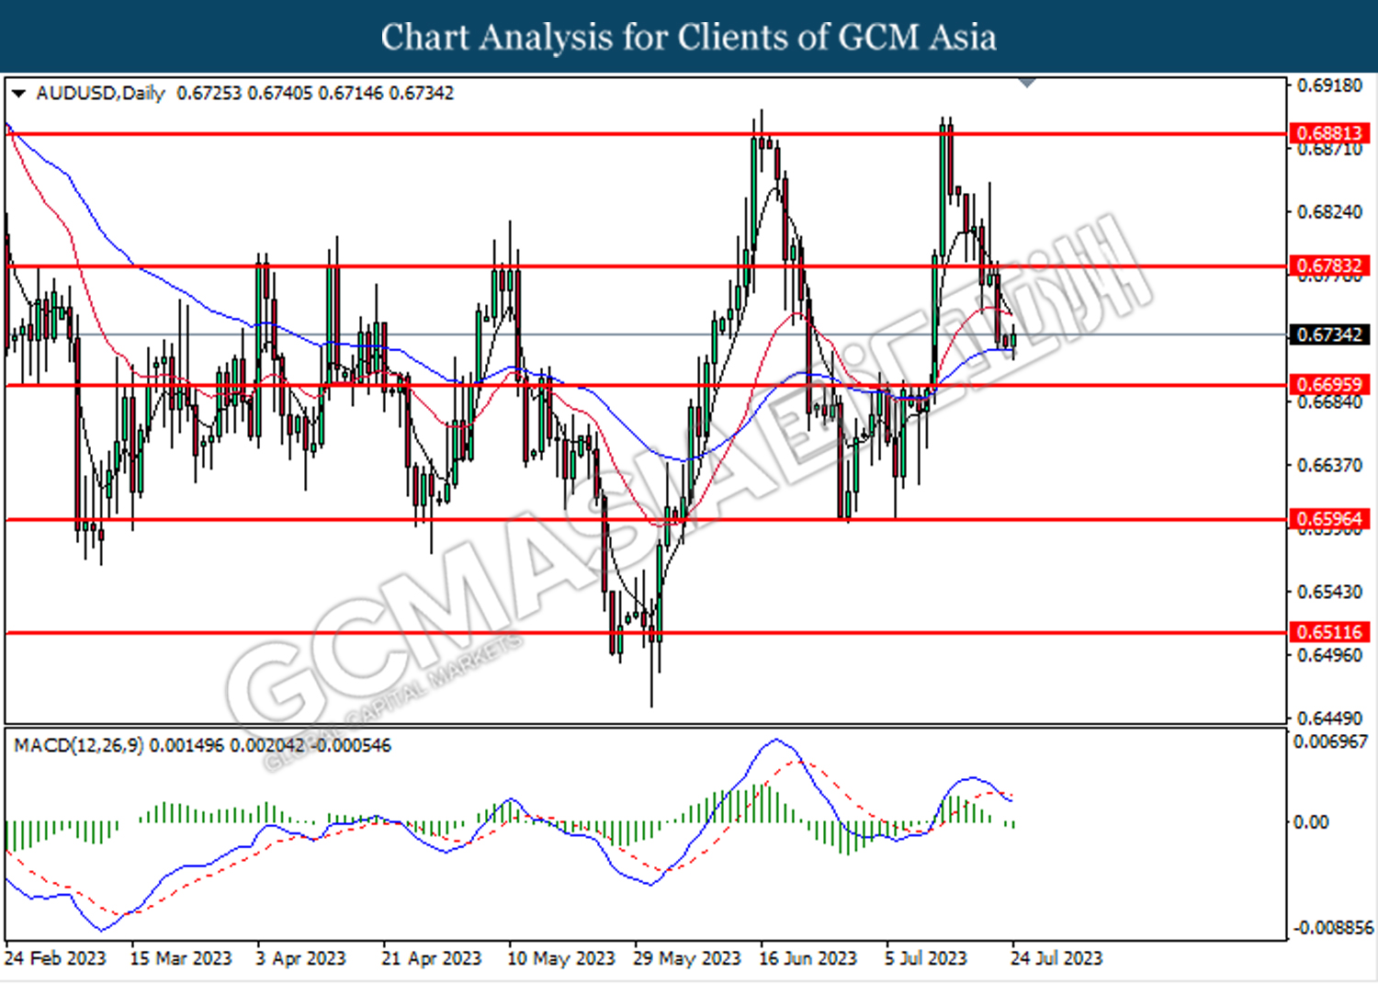Select the MACD 0.006967 scale value
This screenshot has height=984, width=1378.
tap(1330, 741)
